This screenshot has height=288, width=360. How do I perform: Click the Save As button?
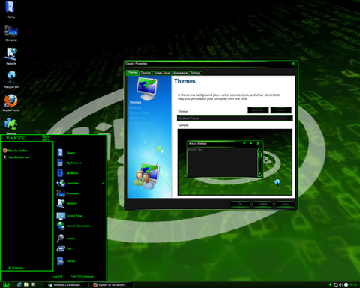click(258, 110)
